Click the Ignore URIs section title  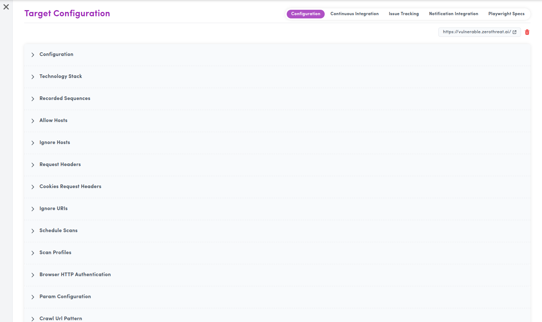point(54,208)
